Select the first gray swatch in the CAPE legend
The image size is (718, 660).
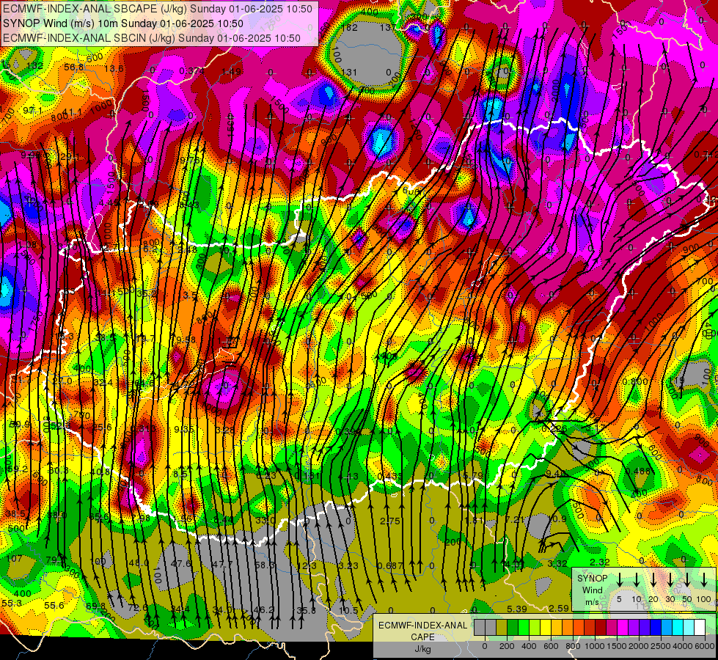480,627
